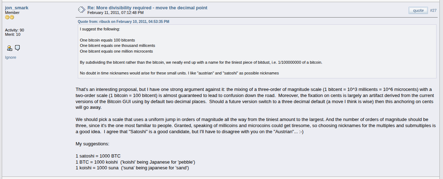The width and height of the screenshot is (443, 179).
Task: Click the quote button for this post
Action: 418,10
